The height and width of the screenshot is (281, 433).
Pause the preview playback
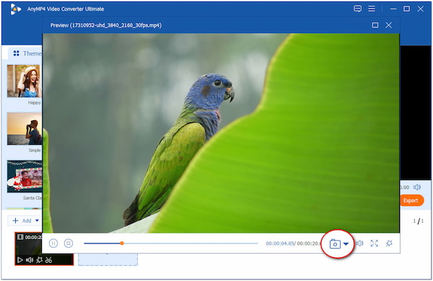53,244
